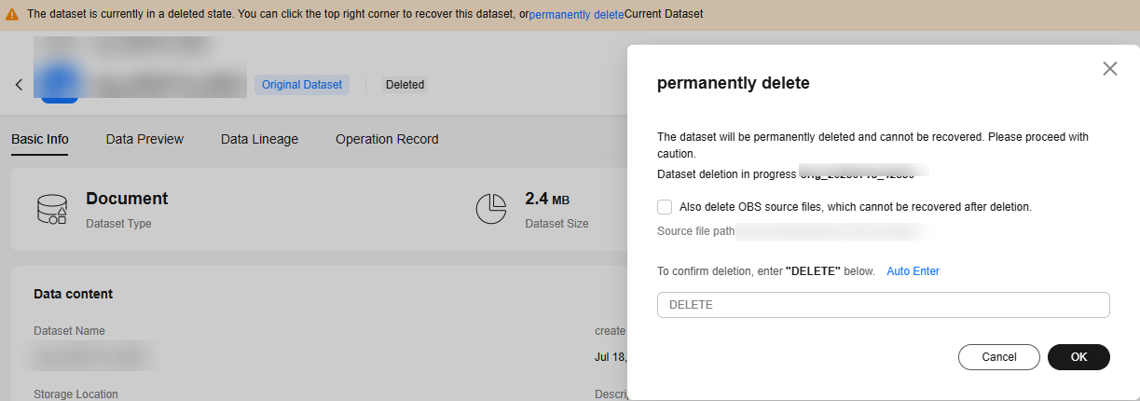Image resolution: width=1140 pixels, height=401 pixels.
Task: Enable Also delete OBS source files checkbox
Action: tap(665, 207)
